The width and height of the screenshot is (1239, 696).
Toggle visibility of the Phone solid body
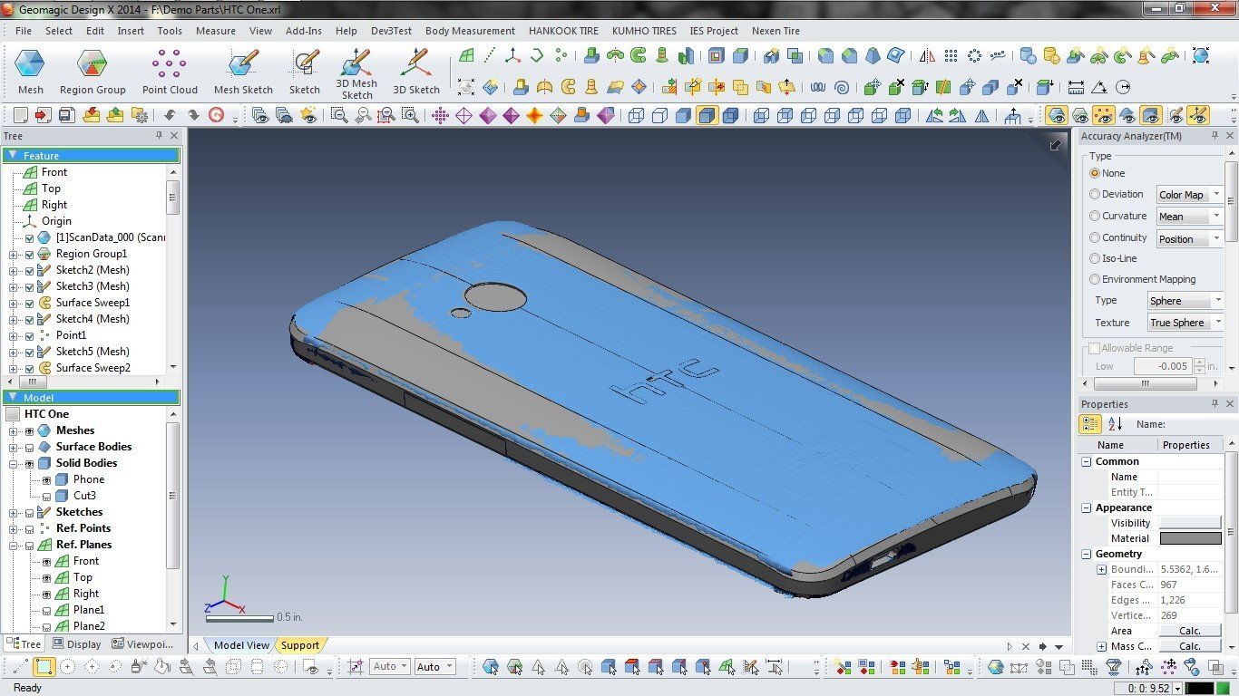[47, 479]
